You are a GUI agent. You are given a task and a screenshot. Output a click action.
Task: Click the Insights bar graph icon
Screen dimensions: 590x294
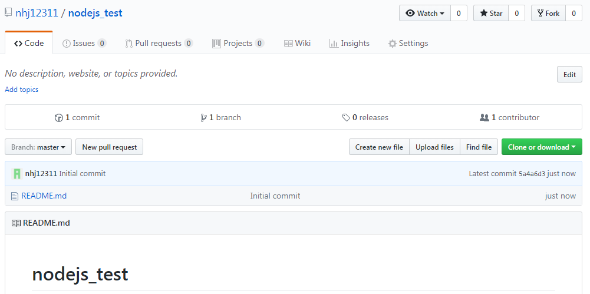pos(334,44)
